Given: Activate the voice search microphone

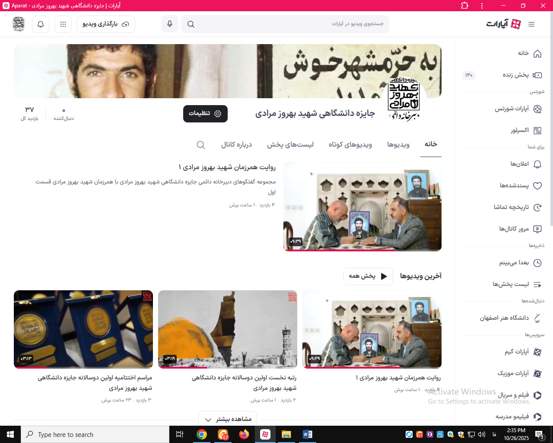Looking at the screenshot, I should 169,24.
